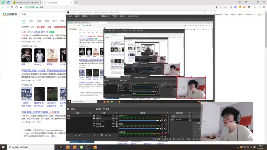Move selected source up

point(106,135)
